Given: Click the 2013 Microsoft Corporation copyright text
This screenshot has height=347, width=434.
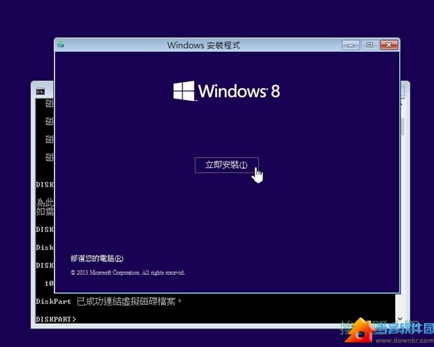Looking at the screenshot, I should (128, 272).
